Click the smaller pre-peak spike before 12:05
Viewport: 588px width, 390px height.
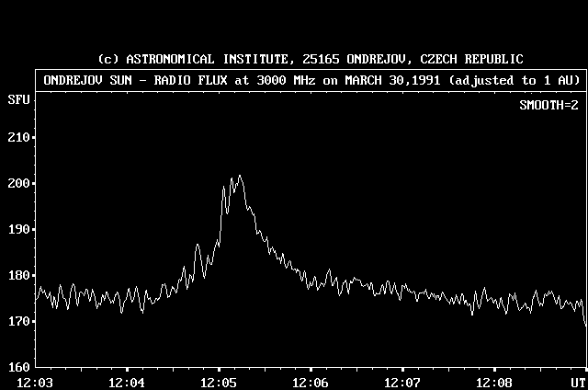click(x=198, y=246)
